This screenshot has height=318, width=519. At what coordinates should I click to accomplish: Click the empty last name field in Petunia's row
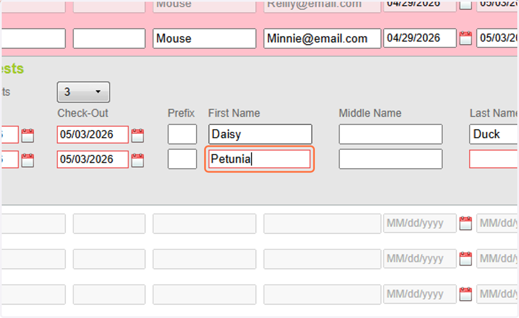494,159
